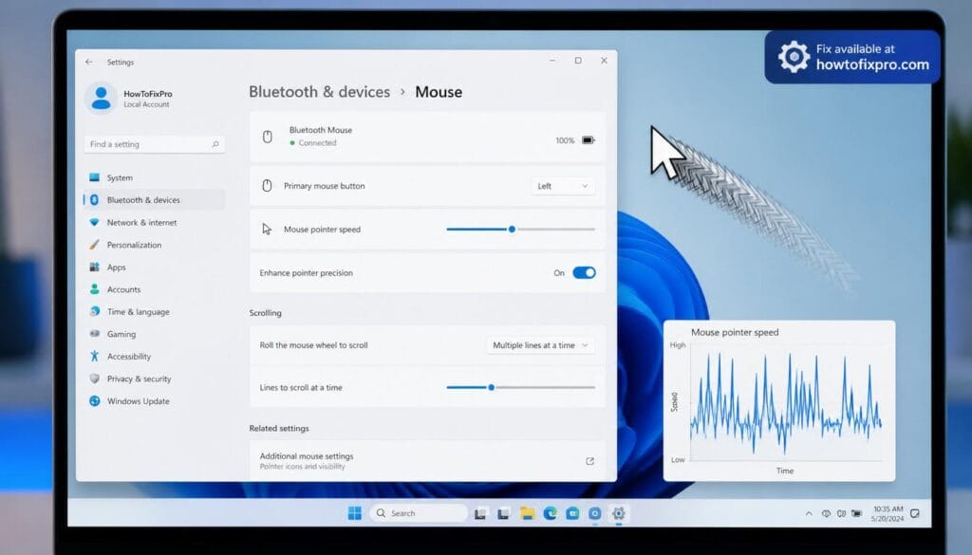Click the HowToFixPro profile avatar
The width and height of the screenshot is (972, 555).
tap(101, 98)
